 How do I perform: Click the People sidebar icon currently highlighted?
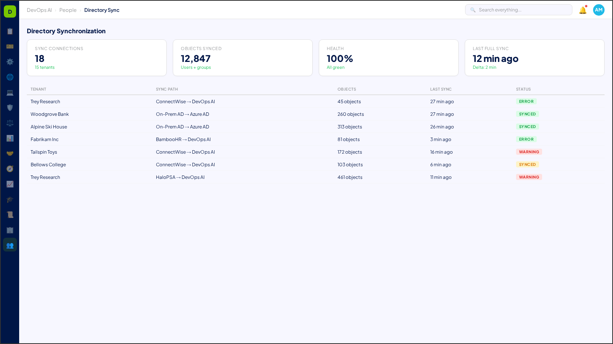10,245
